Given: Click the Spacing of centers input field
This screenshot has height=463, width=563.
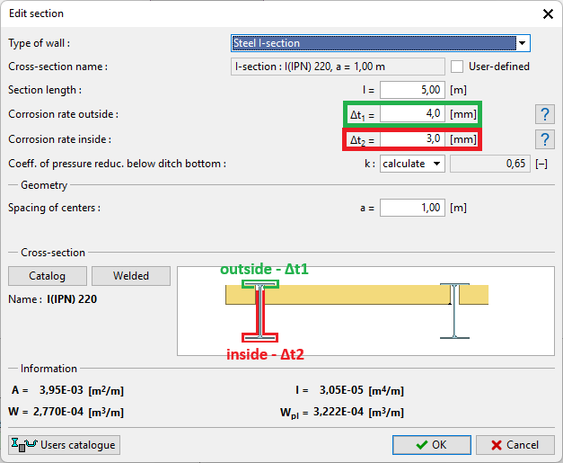Looking at the screenshot, I should click(x=412, y=208).
